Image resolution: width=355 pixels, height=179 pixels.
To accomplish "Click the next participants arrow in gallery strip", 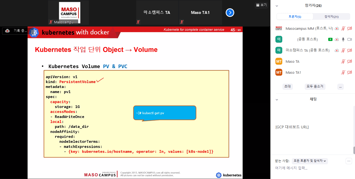I will pos(230,13).
